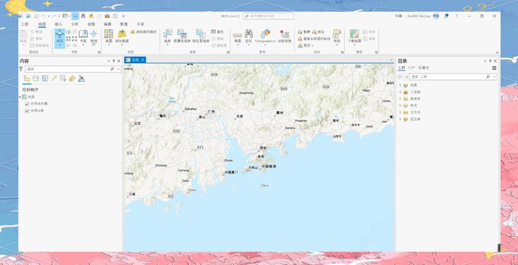Click the 转换 Convert labels tool
518x265 pixels.
tap(337, 36)
